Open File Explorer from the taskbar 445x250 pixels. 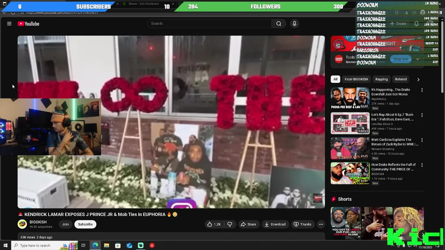point(106,245)
